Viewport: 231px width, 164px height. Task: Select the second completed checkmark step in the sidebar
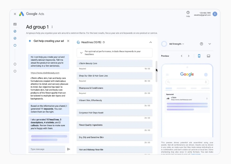pos(15,38)
